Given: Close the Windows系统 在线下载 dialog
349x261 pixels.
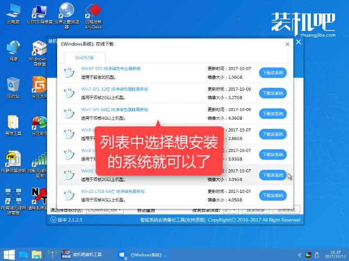Looking at the screenshot, I should 287,44.
